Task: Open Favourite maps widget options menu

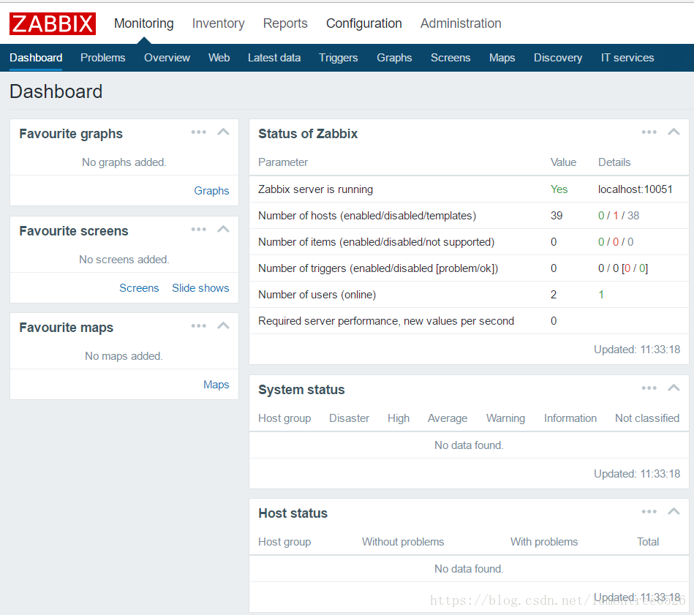Action: pyautogui.click(x=199, y=326)
